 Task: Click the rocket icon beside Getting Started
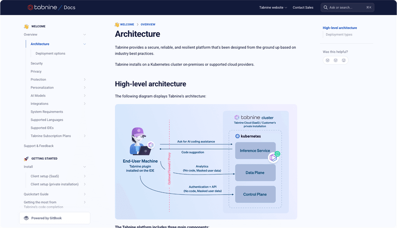(x=26, y=158)
